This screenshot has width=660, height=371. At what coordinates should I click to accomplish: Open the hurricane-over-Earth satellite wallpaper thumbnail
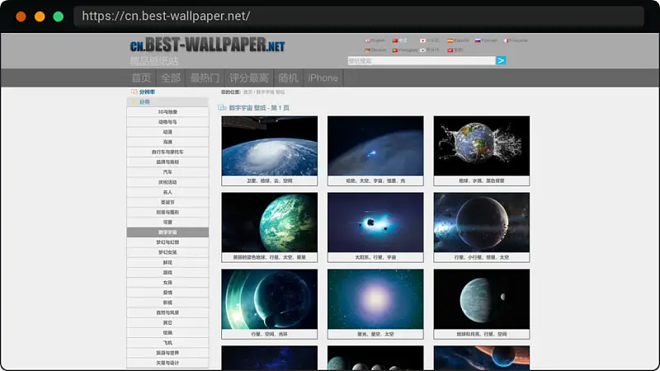(270, 146)
